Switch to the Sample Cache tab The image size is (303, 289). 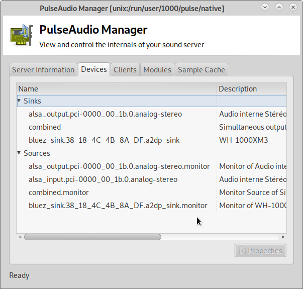201,70
